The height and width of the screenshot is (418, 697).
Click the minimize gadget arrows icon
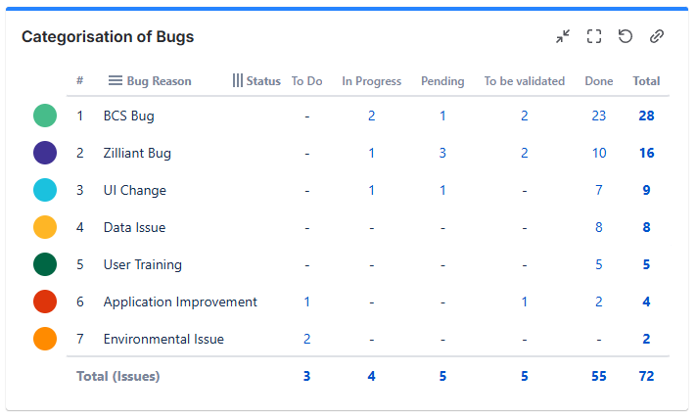(563, 36)
